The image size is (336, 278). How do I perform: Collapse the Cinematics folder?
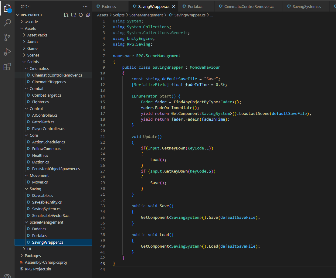coord(39,68)
